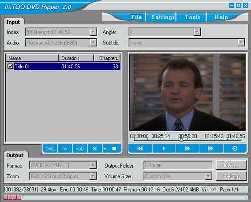Click the Browse... button
Screen dimensions: 251x202
click(x=231, y=165)
